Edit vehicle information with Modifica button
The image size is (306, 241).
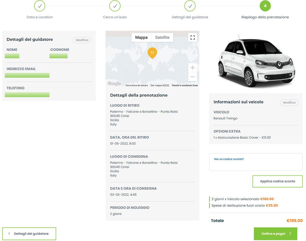pyautogui.click(x=289, y=102)
